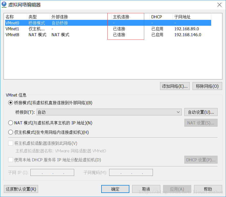The height and width of the screenshot is (197, 226).
Task: Click NAT 模式 external connection cell of VMnet8
Action: pyautogui.click(x=60, y=35)
